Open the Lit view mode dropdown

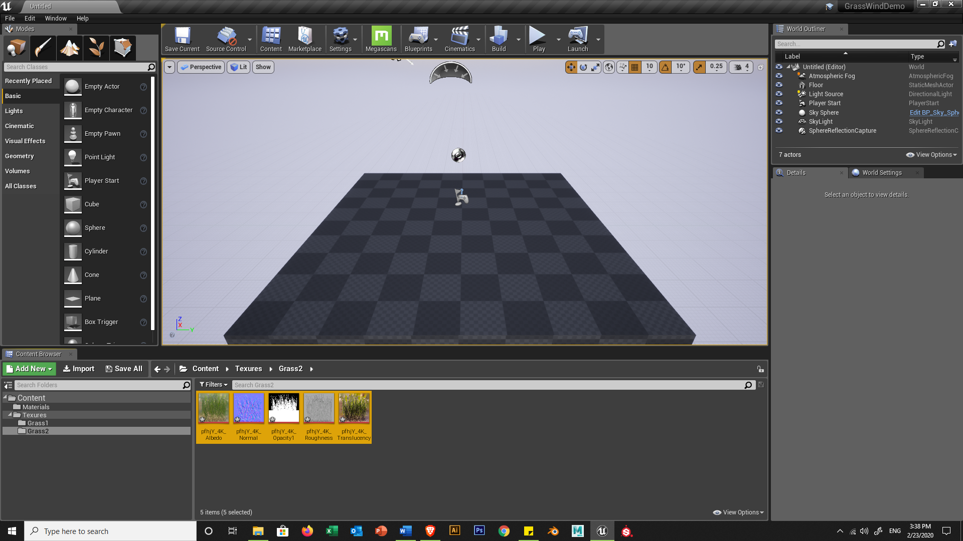[x=239, y=67]
